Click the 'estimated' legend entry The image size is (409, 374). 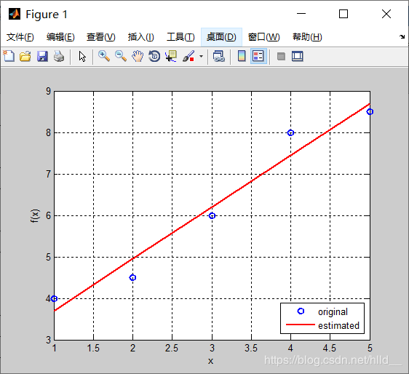pos(338,325)
